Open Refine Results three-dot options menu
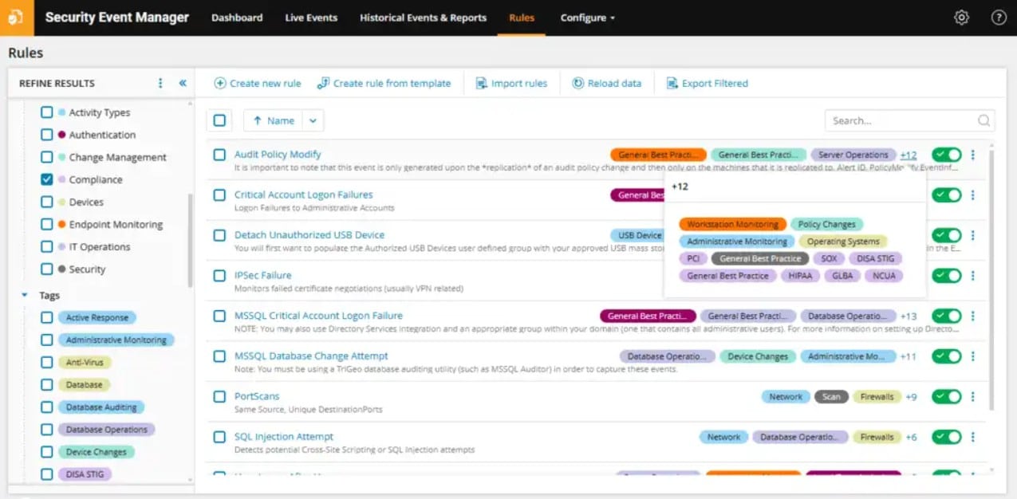 [160, 83]
